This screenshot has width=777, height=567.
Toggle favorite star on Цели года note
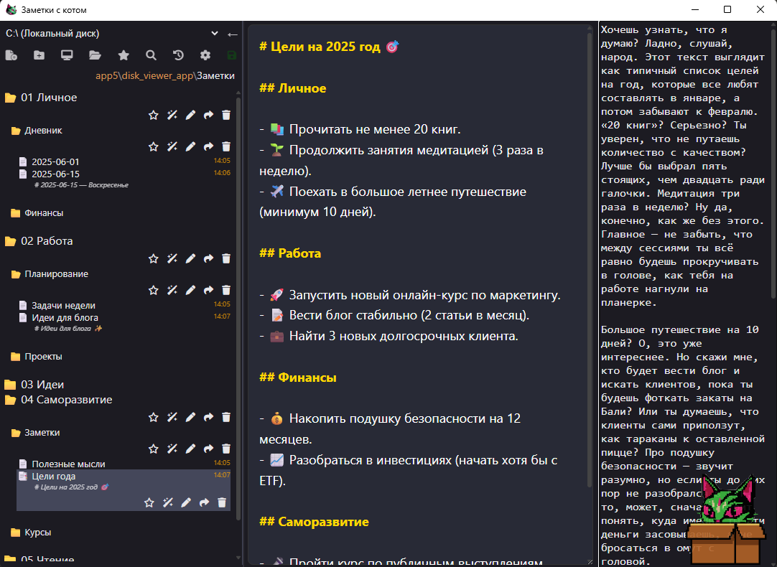click(149, 502)
